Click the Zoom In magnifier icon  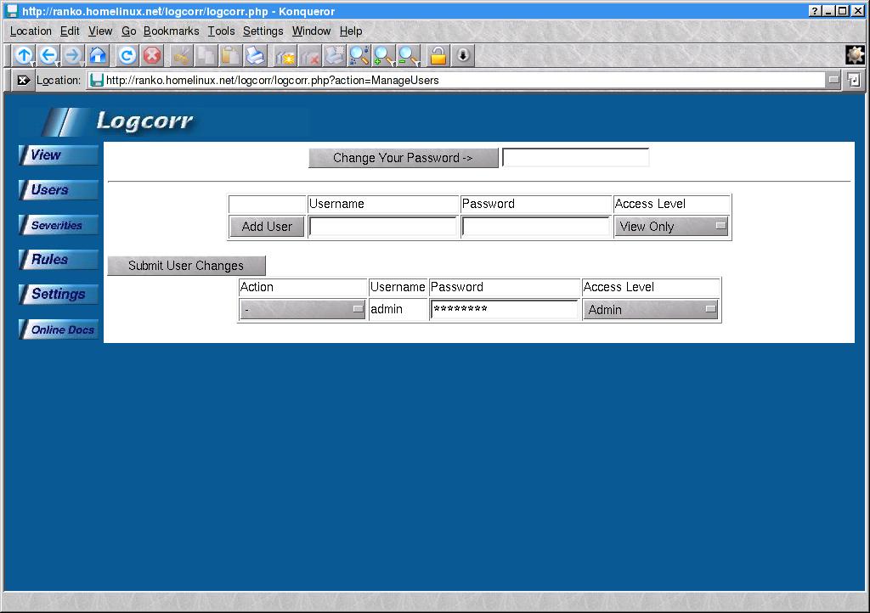(384, 56)
